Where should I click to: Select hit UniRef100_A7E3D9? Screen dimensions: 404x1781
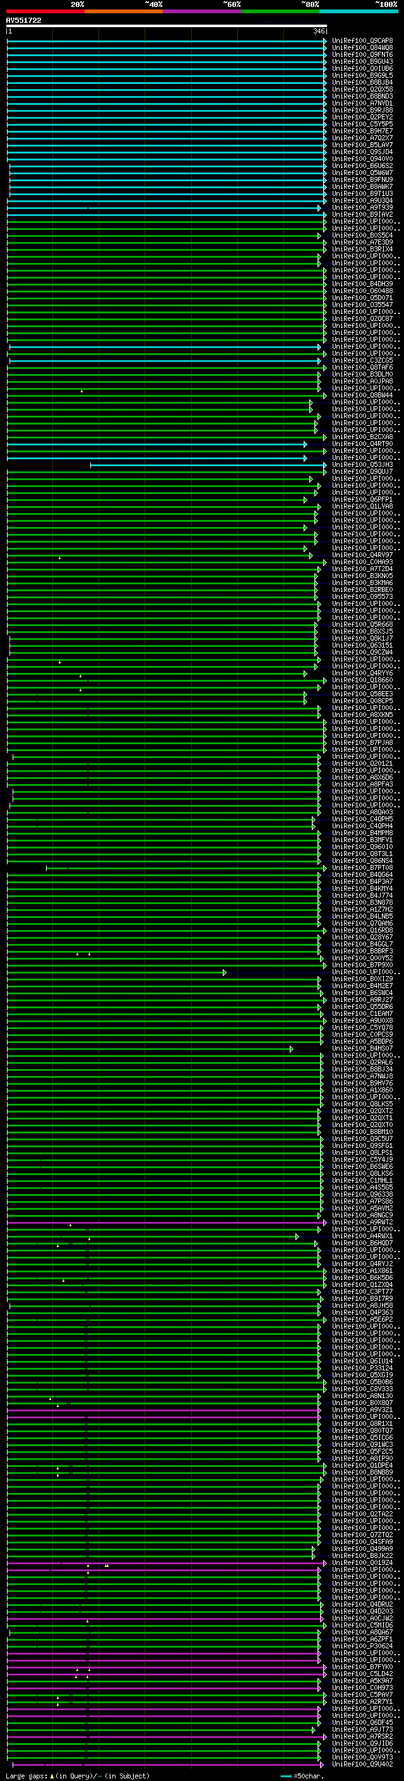click(362, 243)
